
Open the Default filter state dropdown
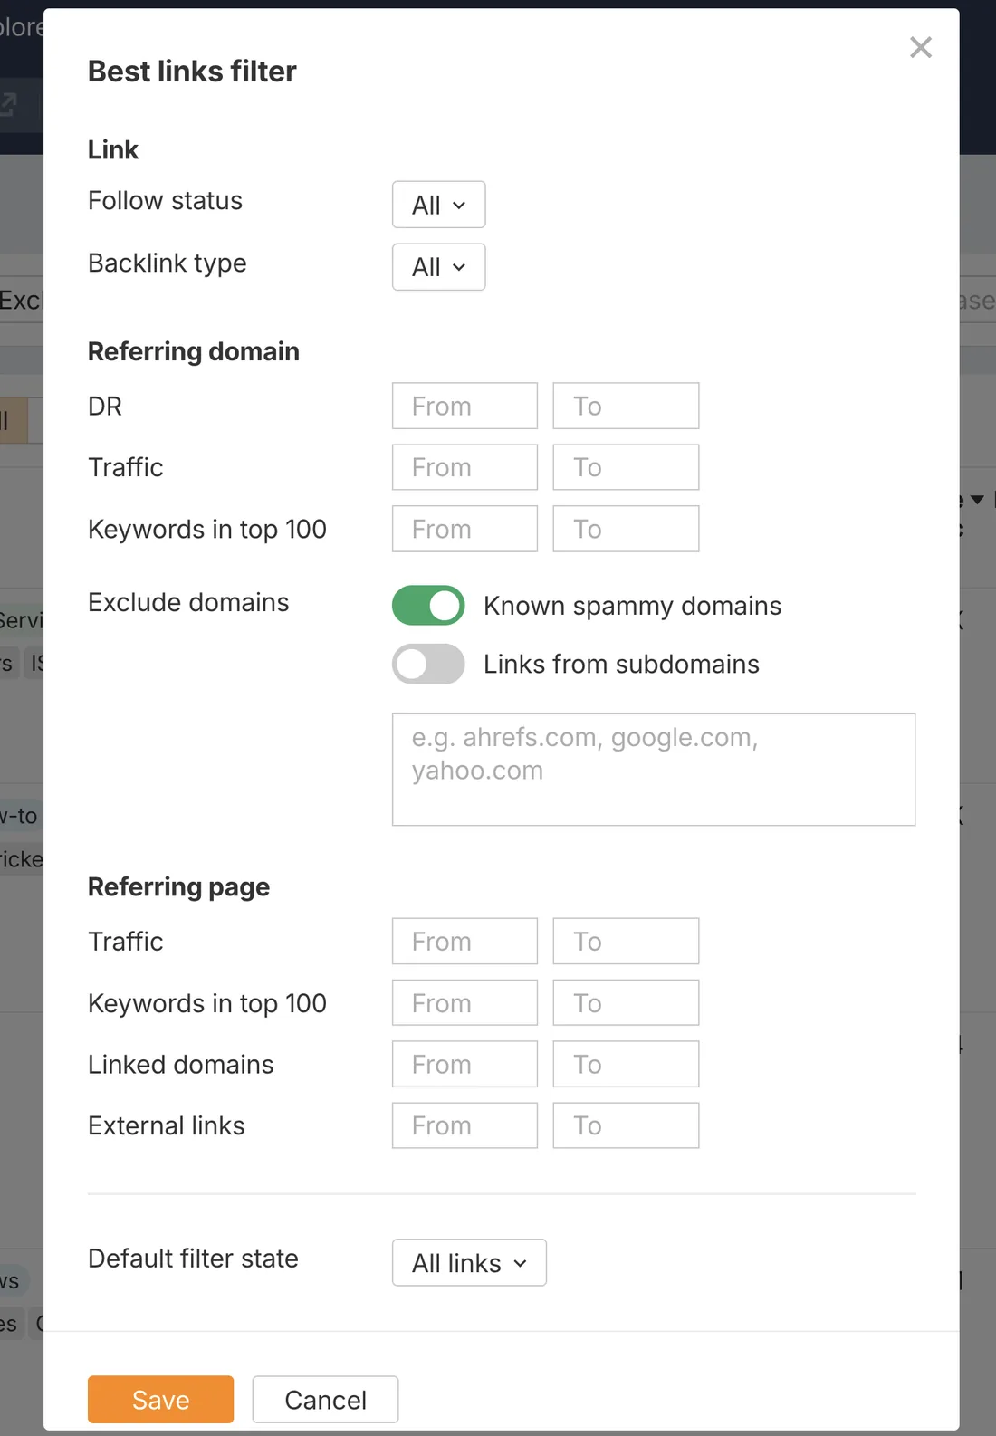[x=469, y=1262]
